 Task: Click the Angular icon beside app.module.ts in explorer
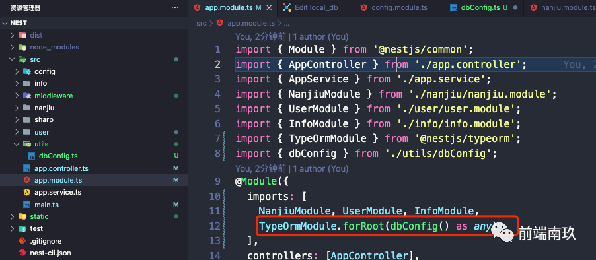[26, 180]
